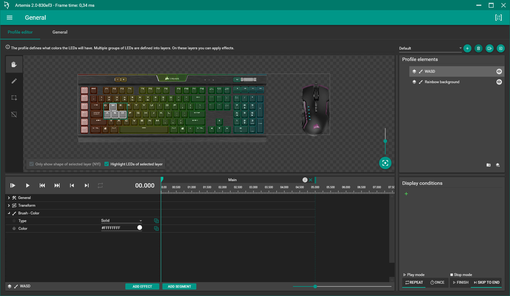Delete the current profile with trash icon

coord(479,48)
